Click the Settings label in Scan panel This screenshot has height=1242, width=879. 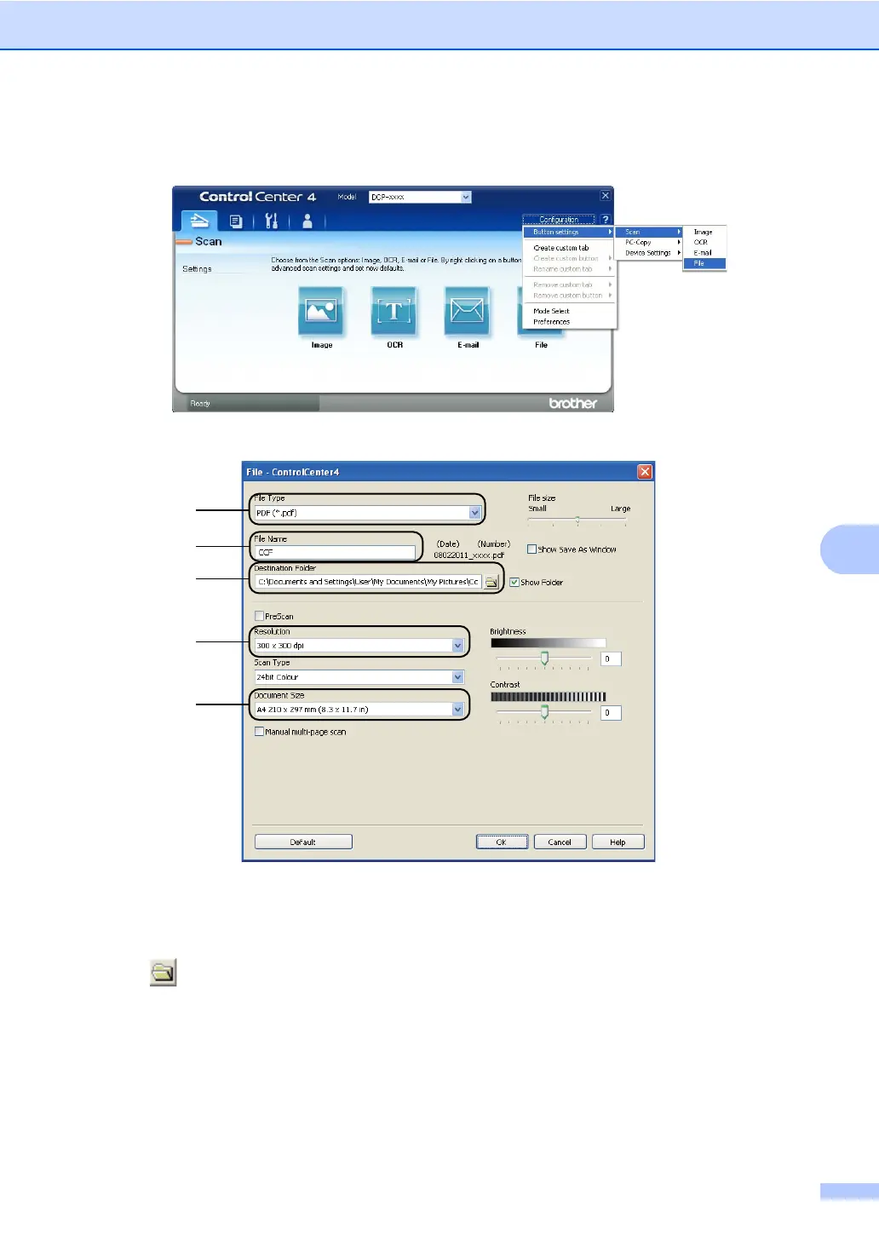click(x=197, y=269)
